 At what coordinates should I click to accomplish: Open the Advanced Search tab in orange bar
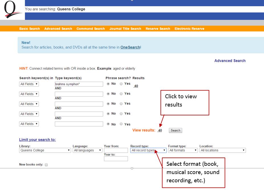(x=58, y=29)
